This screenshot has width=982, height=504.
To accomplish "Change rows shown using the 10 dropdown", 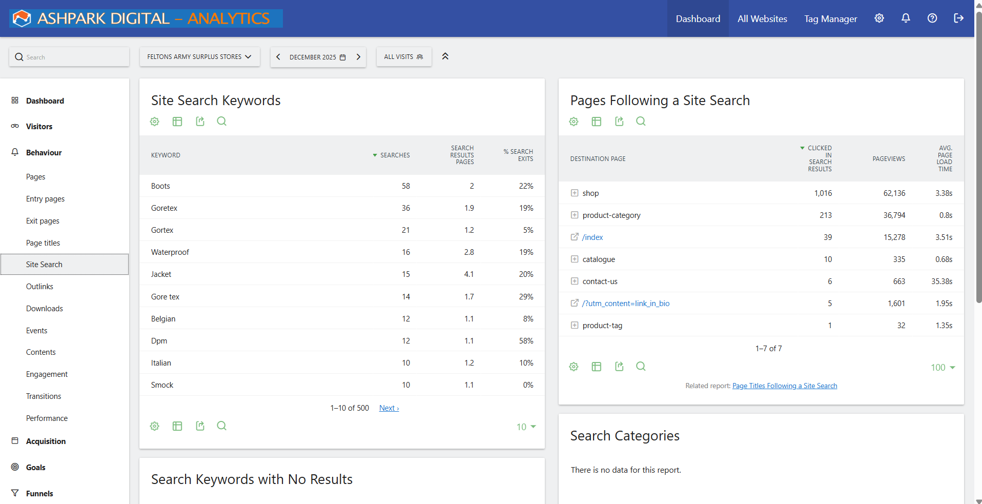I will coord(526,426).
